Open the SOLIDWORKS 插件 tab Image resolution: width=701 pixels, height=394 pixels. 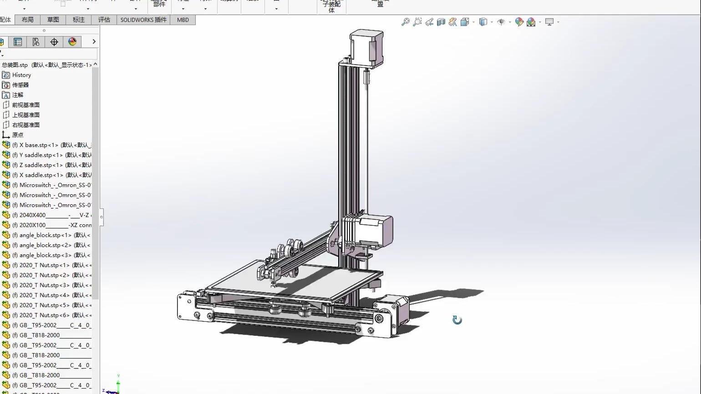coord(143,20)
